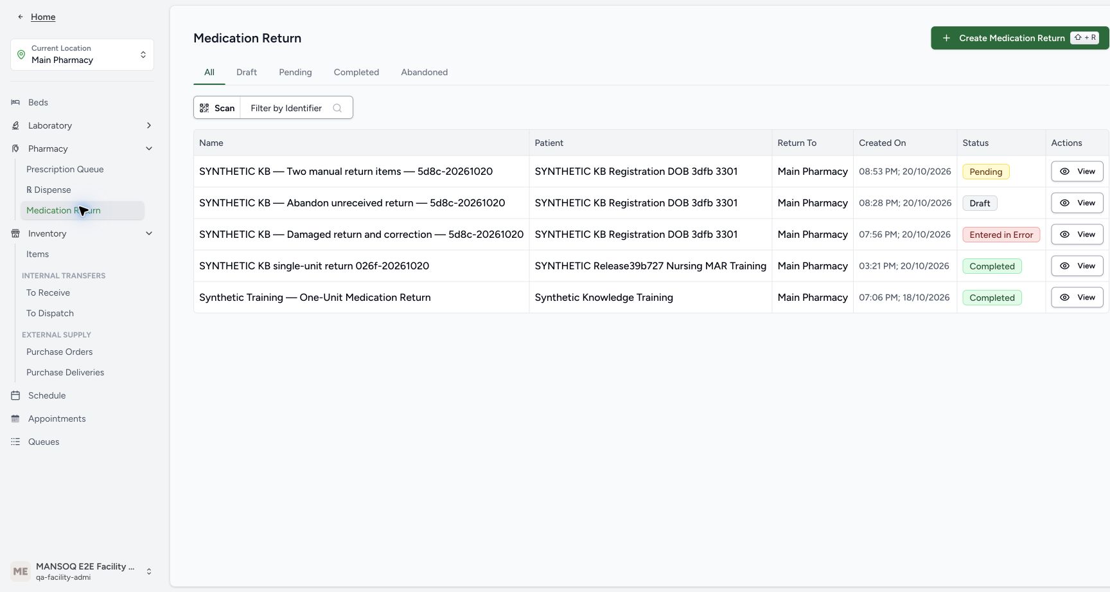The width and height of the screenshot is (1110, 592).
Task: Click the plus icon on Create Medication Return
Action: coord(946,38)
